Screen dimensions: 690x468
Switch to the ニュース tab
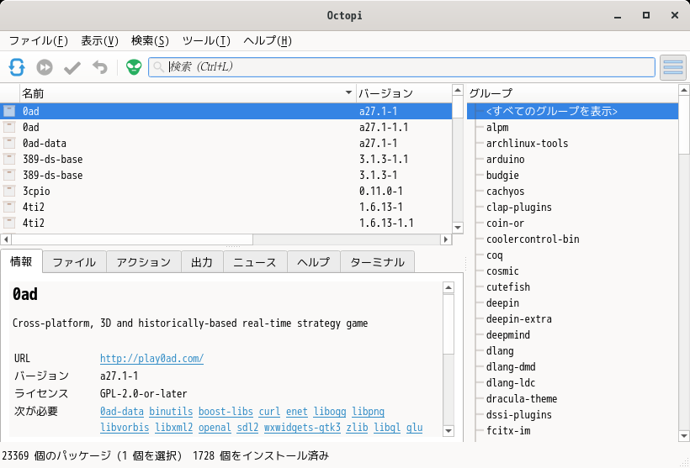[255, 262]
